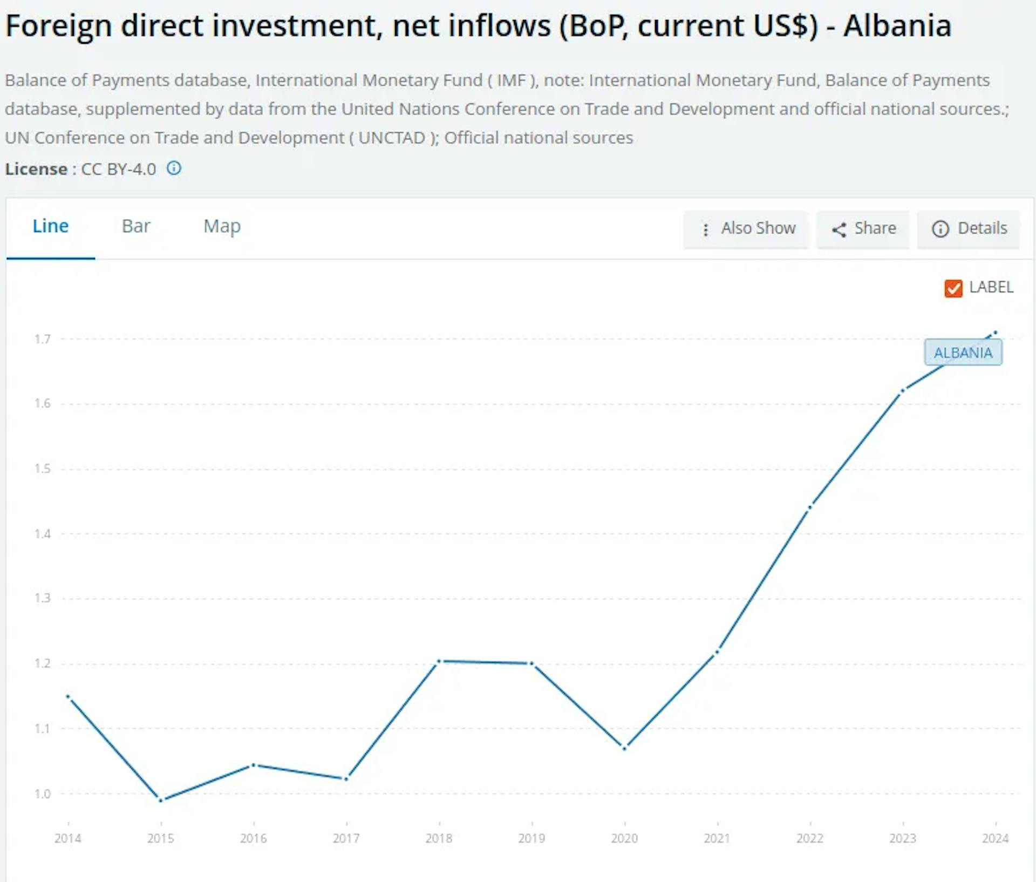Image resolution: width=1036 pixels, height=882 pixels.
Task: Click the info icon beside CC BY-4.0 license
Action: point(174,168)
